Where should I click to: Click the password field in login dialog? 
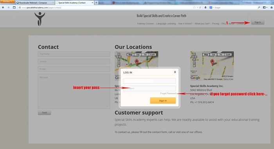[150, 89]
